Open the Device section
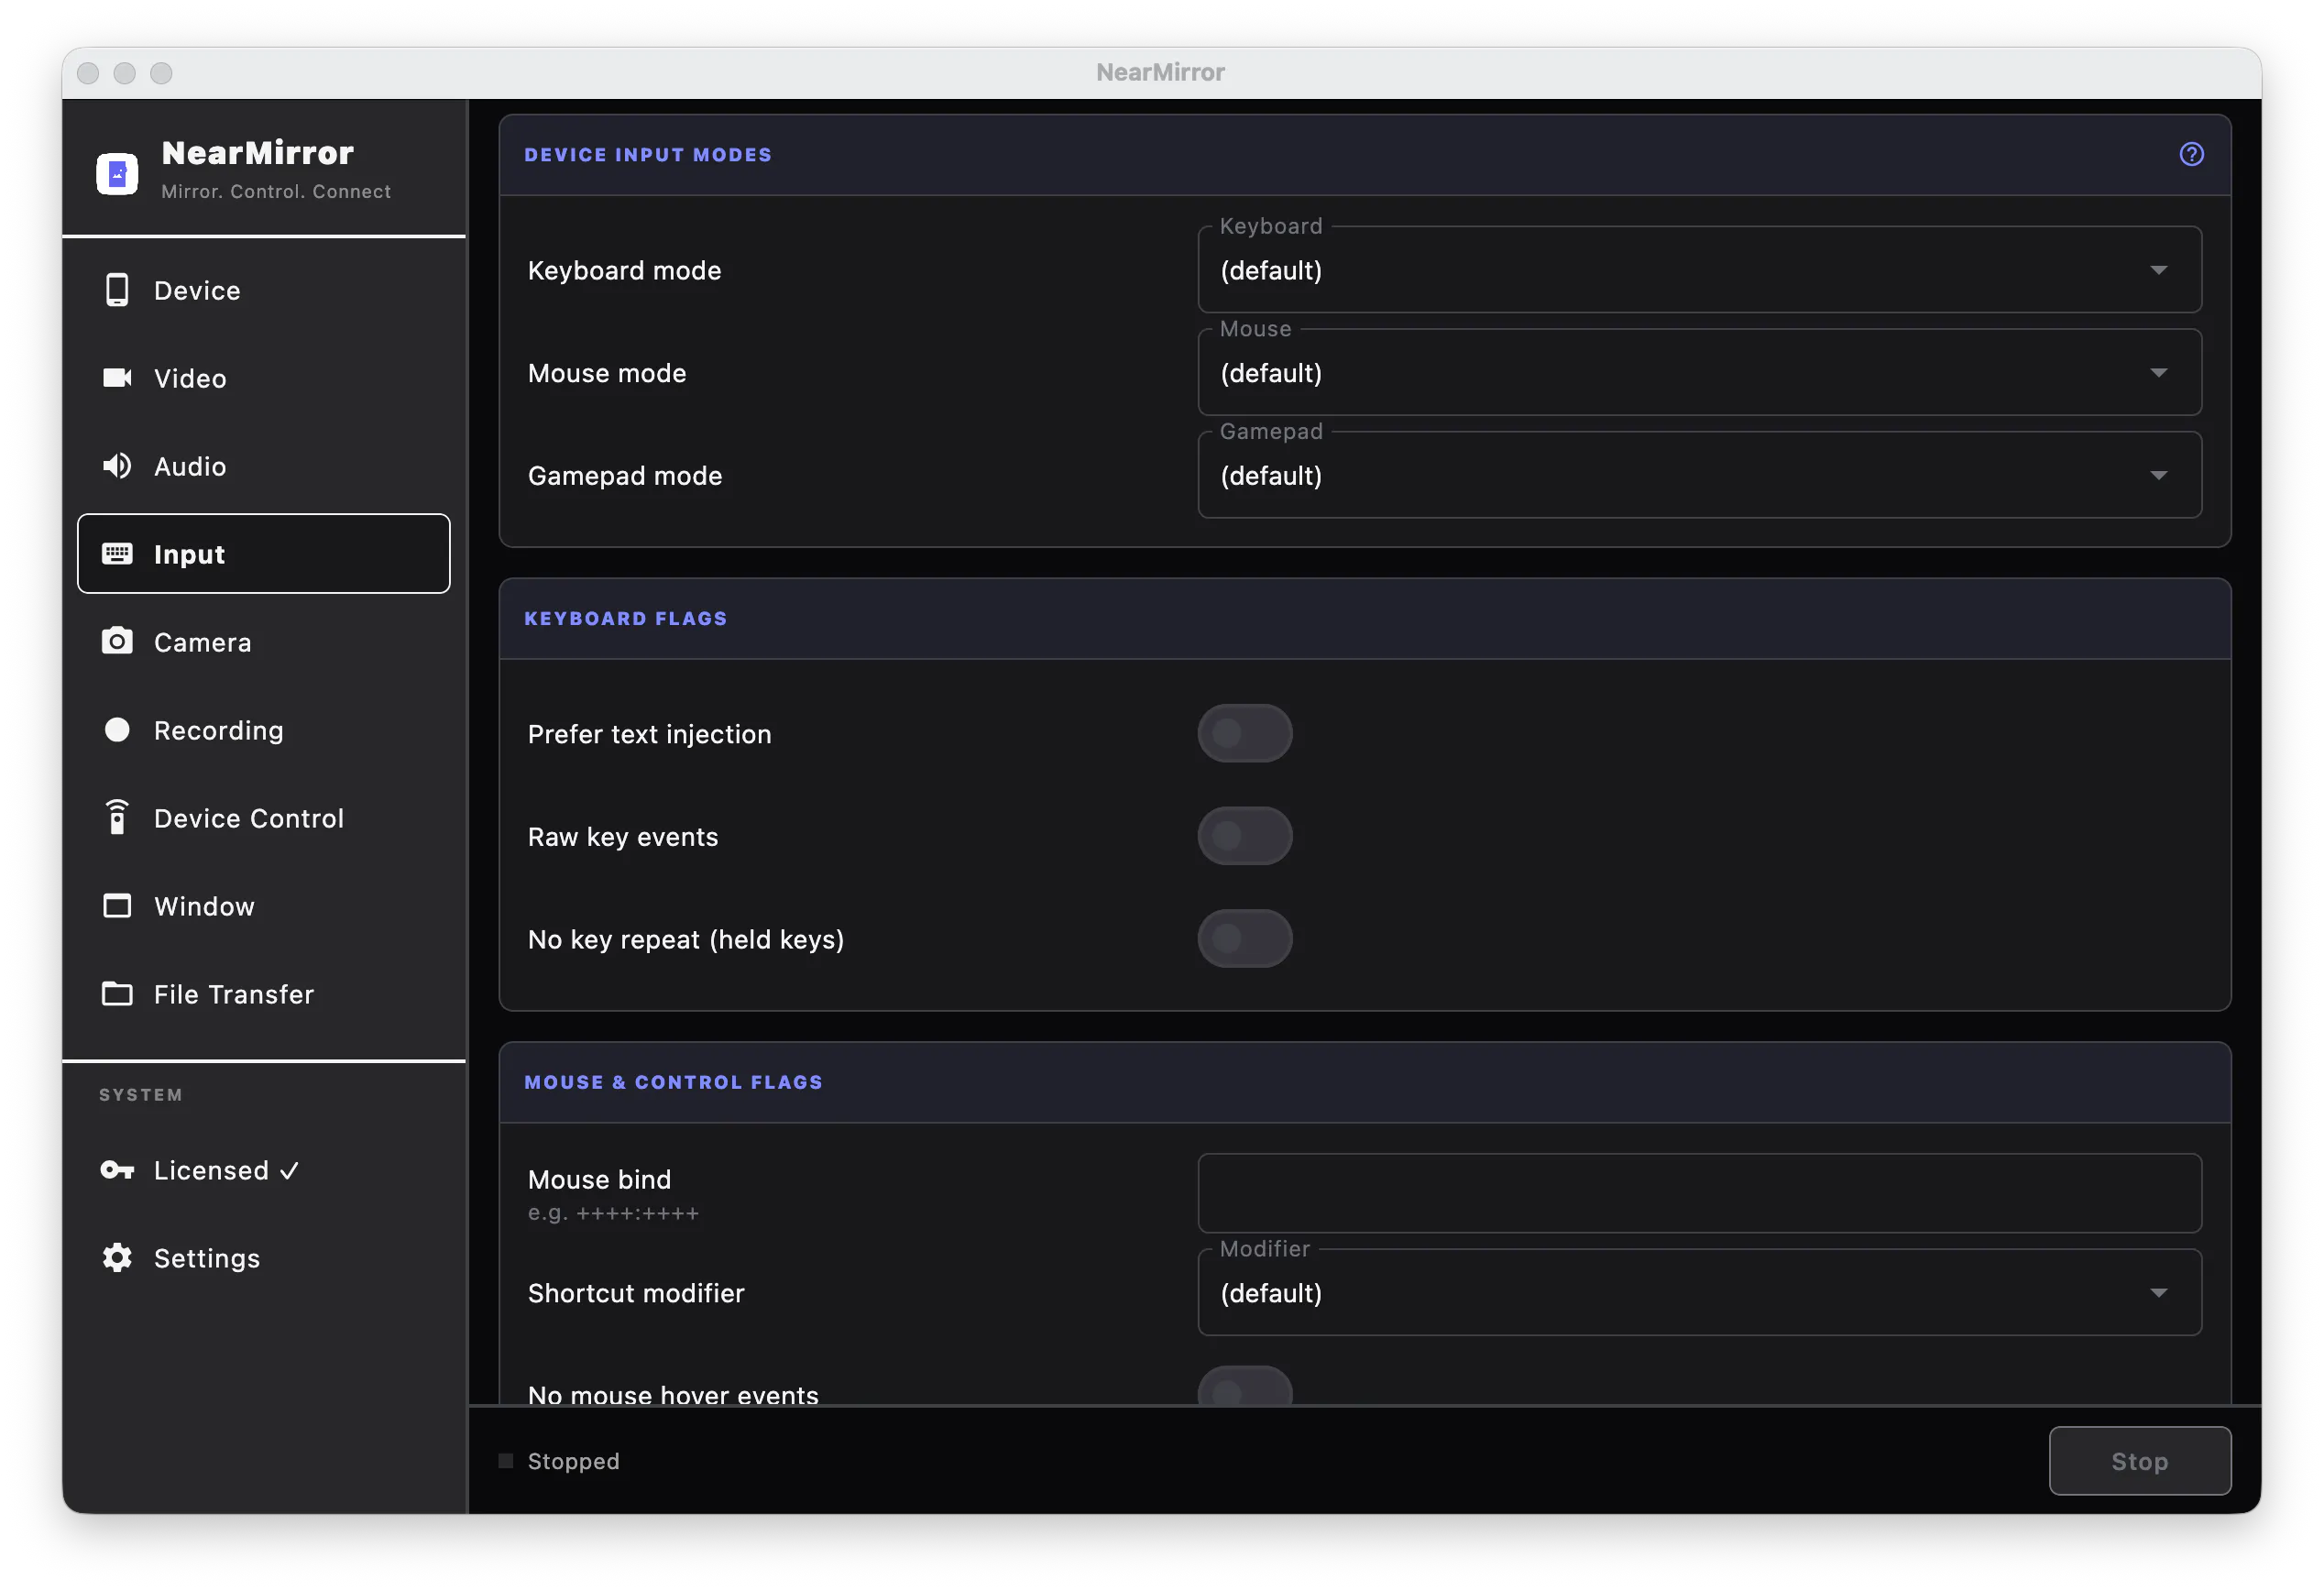 pos(264,290)
